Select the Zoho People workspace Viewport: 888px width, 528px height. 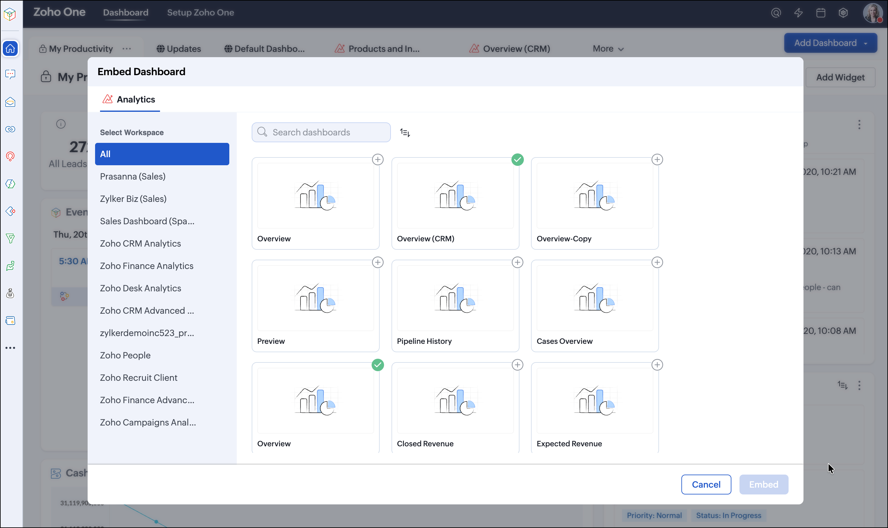point(162,355)
